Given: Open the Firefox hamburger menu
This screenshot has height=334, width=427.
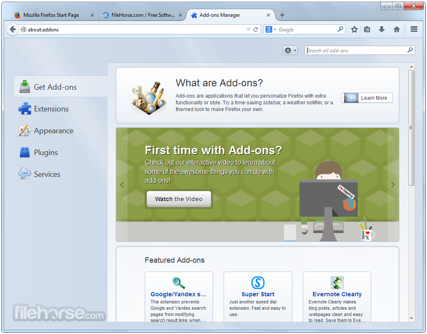Looking at the screenshot, I should pyautogui.click(x=414, y=29).
